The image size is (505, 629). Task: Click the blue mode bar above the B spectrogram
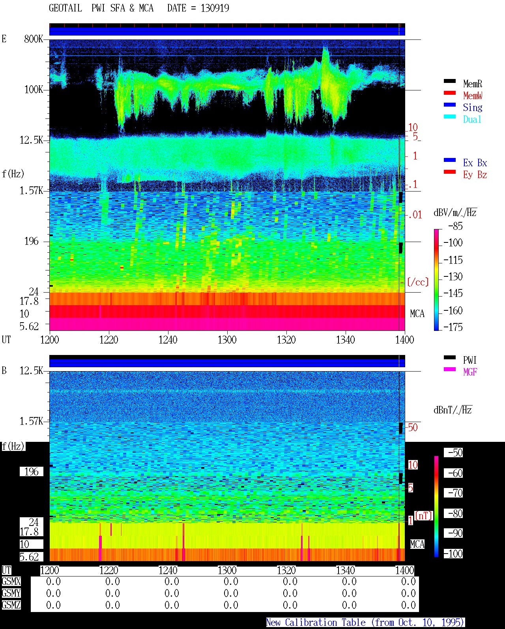(x=227, y=363)
